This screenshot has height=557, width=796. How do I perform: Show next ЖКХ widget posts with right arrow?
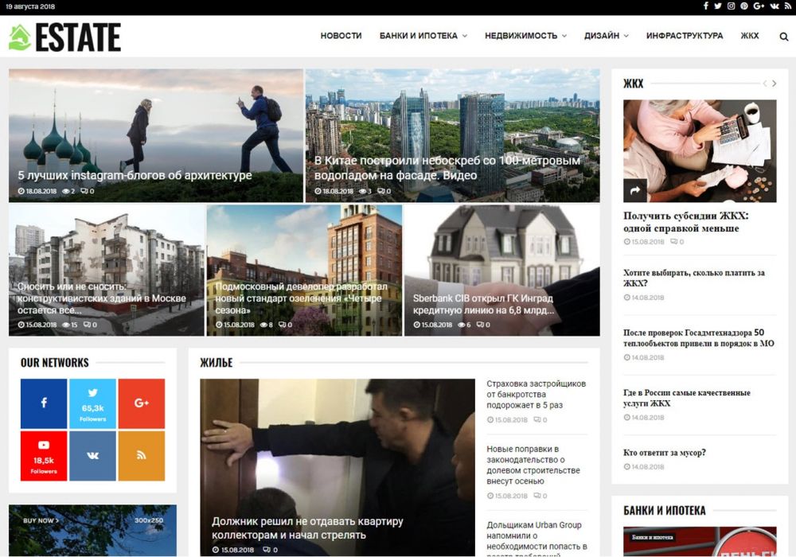(775, 84)
